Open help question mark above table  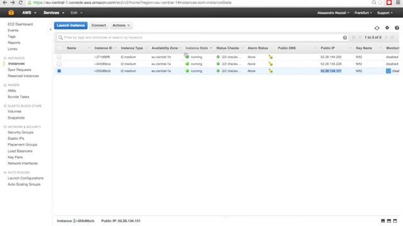pos(397,28)
